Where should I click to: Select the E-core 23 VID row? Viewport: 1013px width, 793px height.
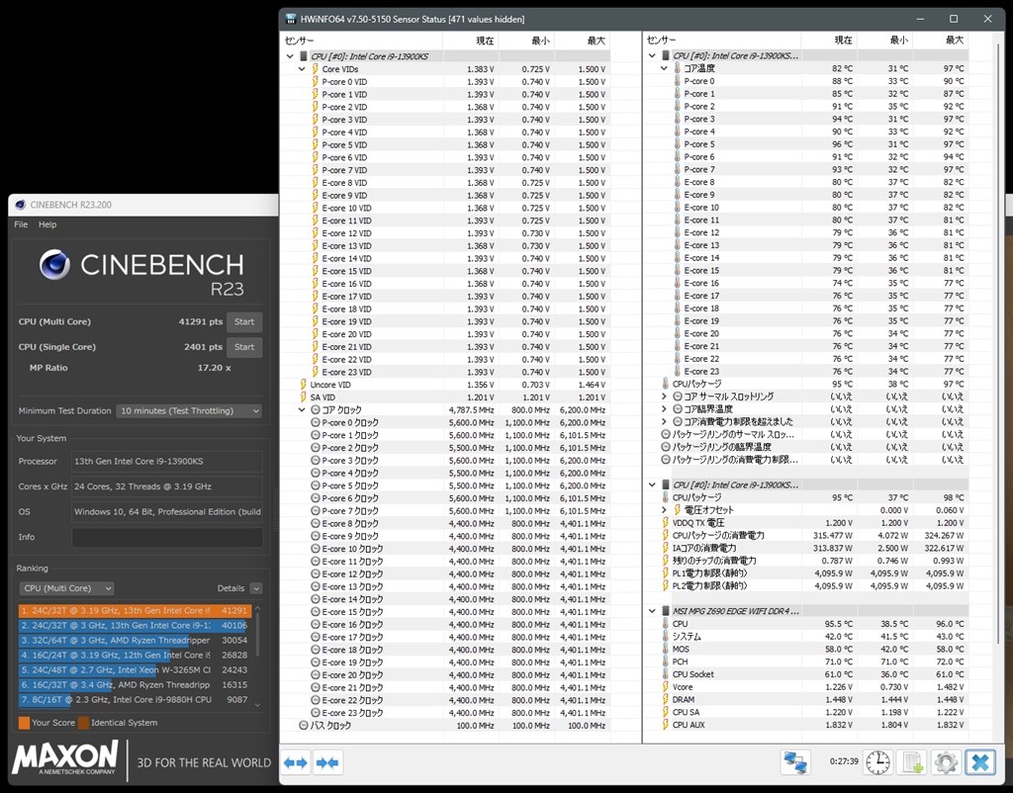(446, 372)
